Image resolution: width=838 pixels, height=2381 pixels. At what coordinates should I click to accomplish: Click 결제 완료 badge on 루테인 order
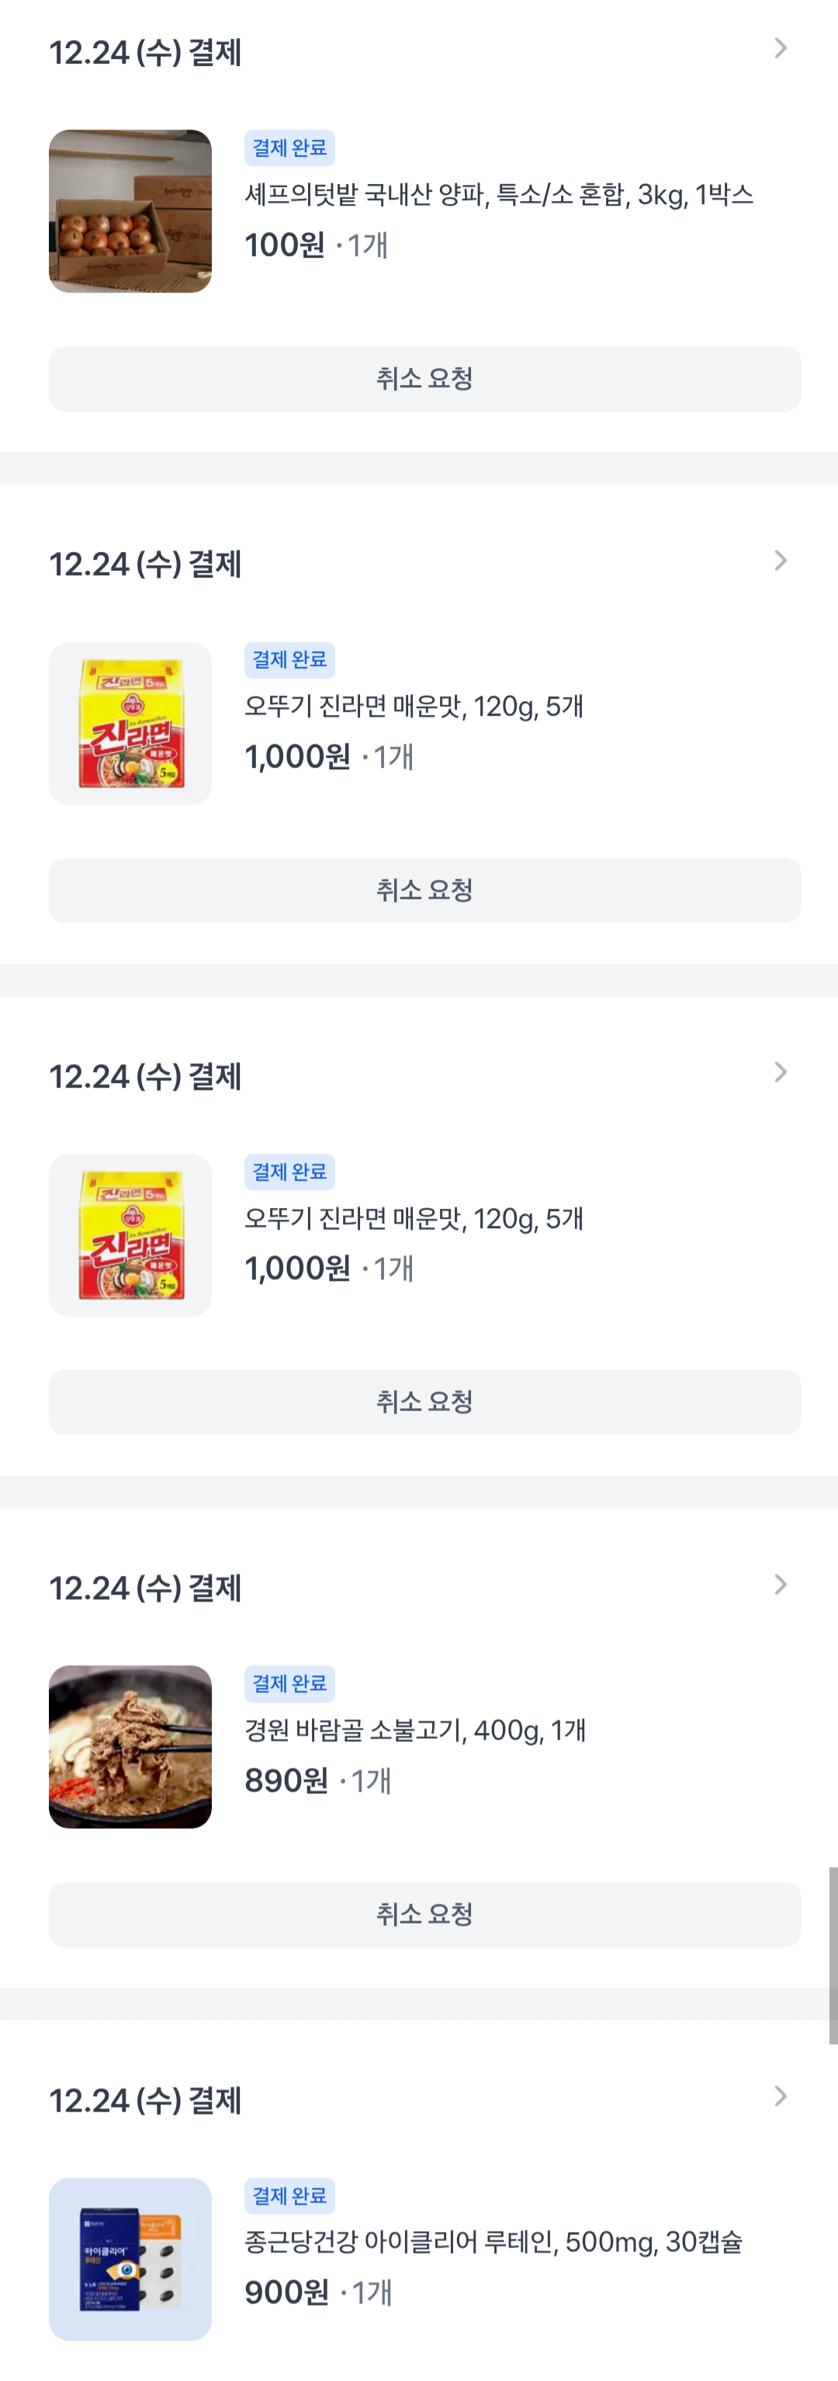pos(289,2195)
